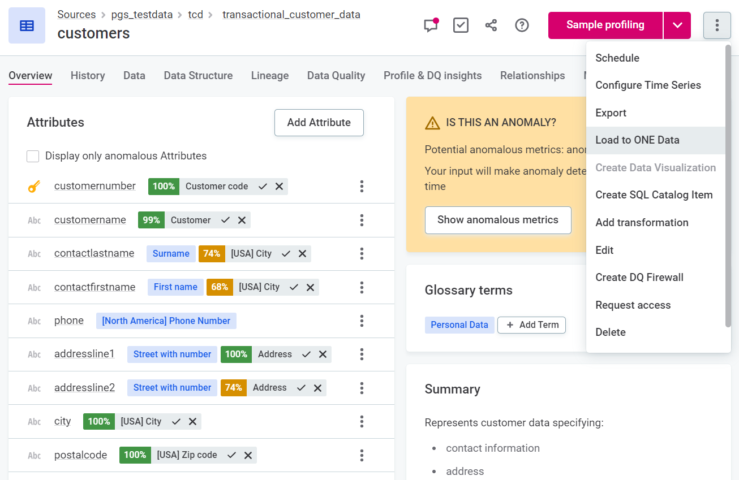Screen dimensions: 739x480
Task: Click the blue table catalog item icon
Action: [x=27, y=25]
